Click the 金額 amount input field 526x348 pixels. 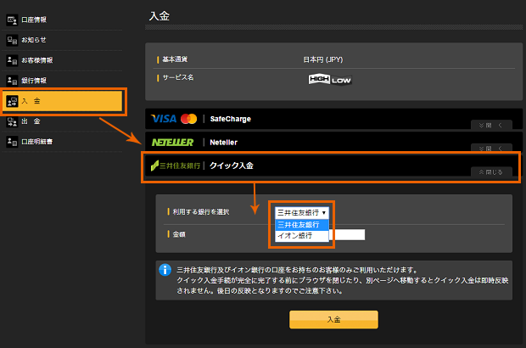click(x=347, y=234)
